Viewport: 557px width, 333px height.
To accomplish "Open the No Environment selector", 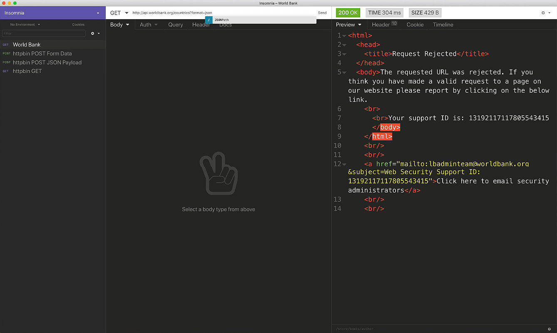I will 25,25.
